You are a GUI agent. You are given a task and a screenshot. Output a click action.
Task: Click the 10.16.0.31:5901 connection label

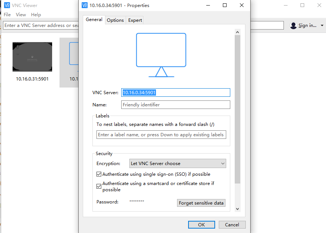coord(32,79)
